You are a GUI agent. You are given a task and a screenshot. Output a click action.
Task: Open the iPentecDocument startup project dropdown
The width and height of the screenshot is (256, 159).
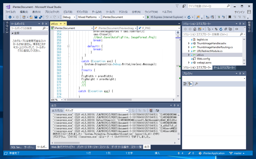click(x=143, y=17)
